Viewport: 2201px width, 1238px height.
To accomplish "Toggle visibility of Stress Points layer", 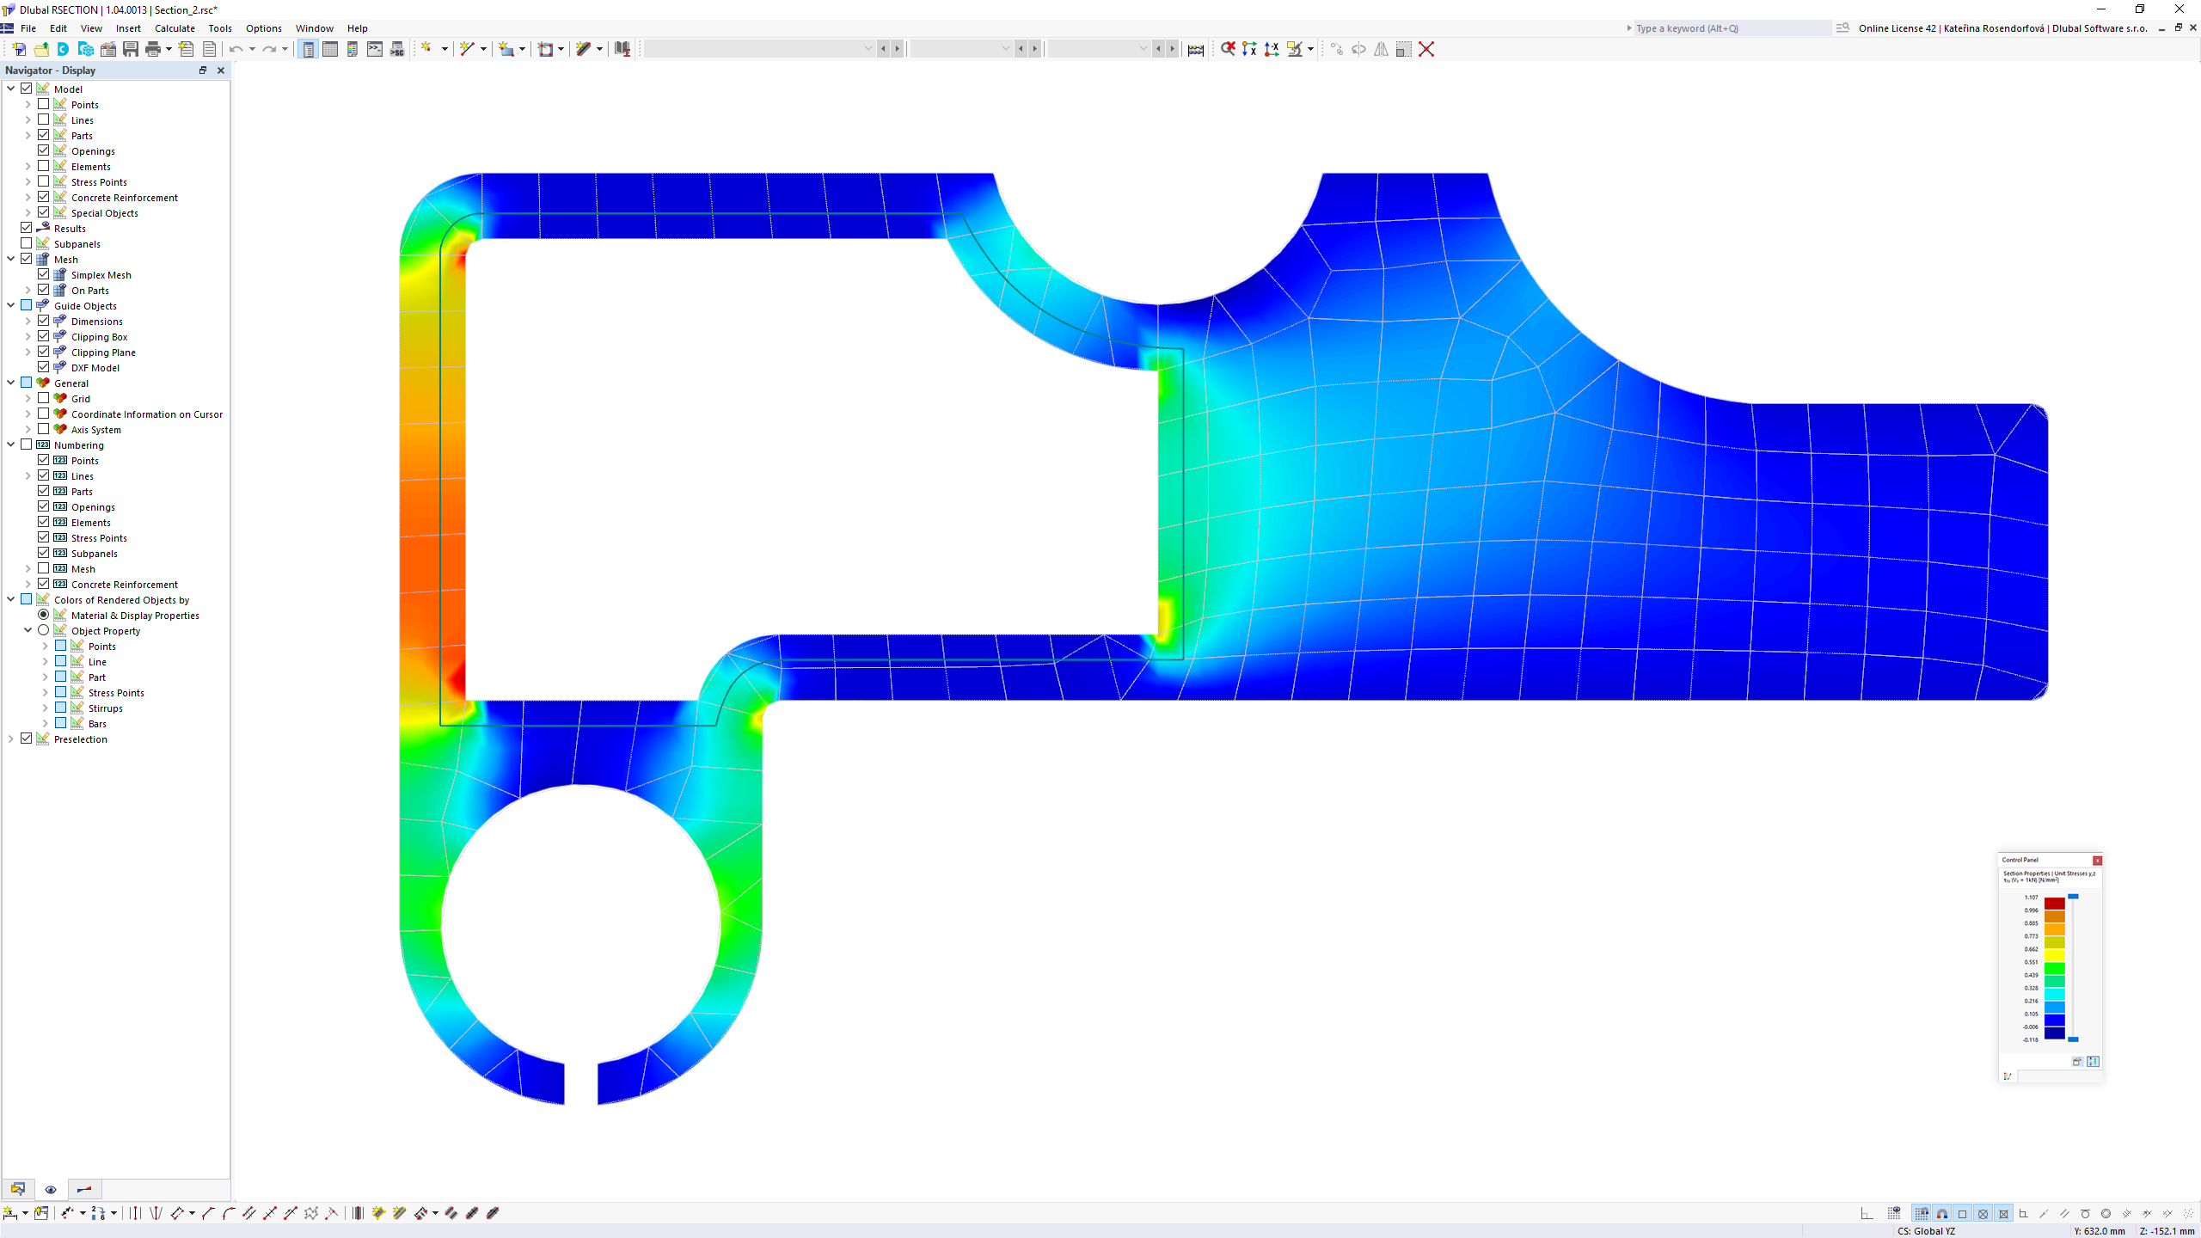I will pos(44,181).
